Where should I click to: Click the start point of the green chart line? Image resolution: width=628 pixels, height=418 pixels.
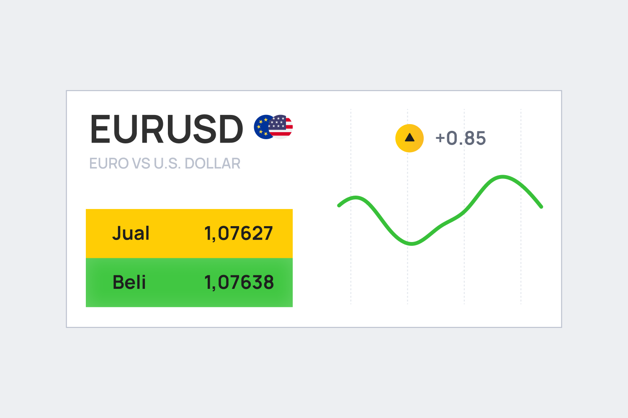pyautogui.click(x=339, y=205)
